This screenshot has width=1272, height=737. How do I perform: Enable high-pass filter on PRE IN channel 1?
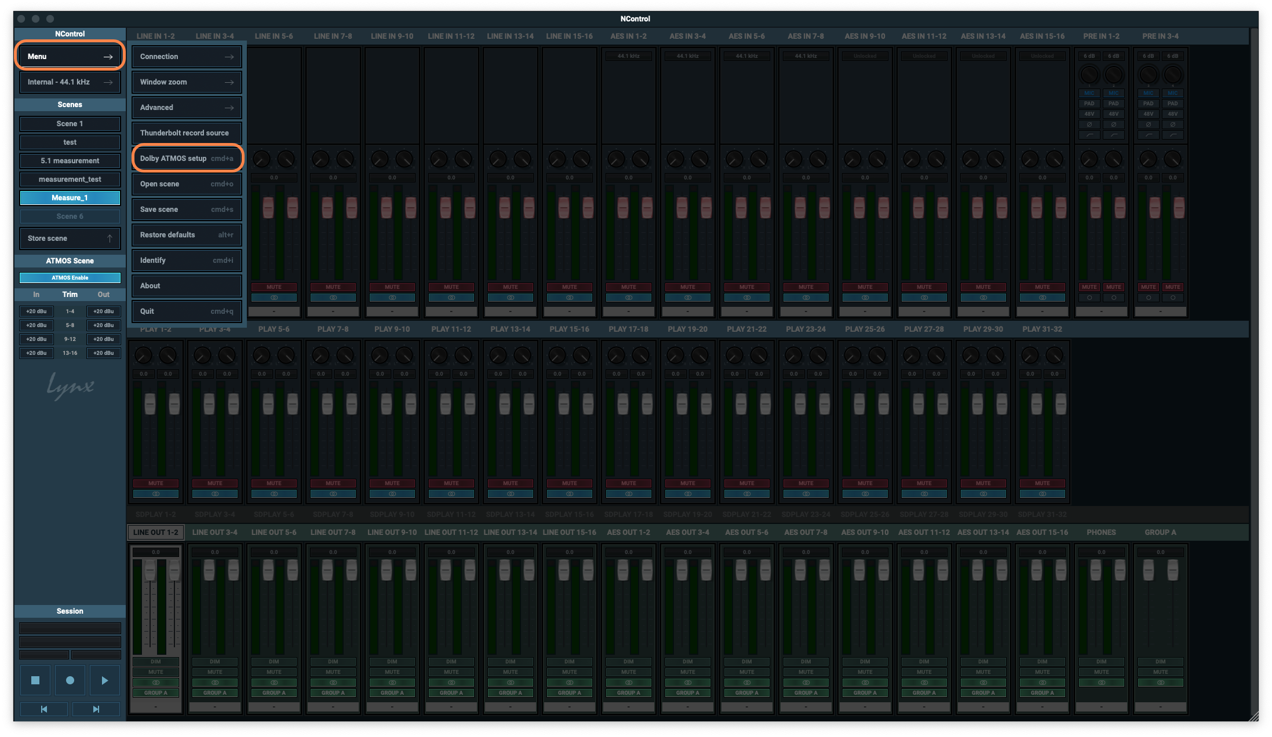coord(1089,135)
